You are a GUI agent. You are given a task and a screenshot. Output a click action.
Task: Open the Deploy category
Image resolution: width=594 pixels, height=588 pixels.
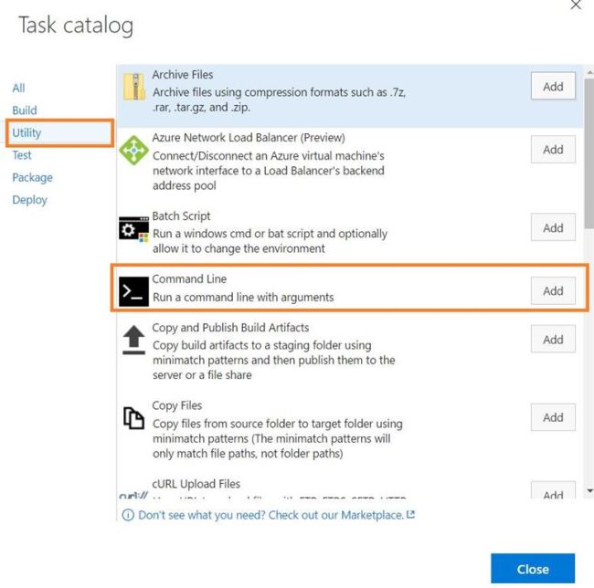pyautogui.click(x=29, y=200)
